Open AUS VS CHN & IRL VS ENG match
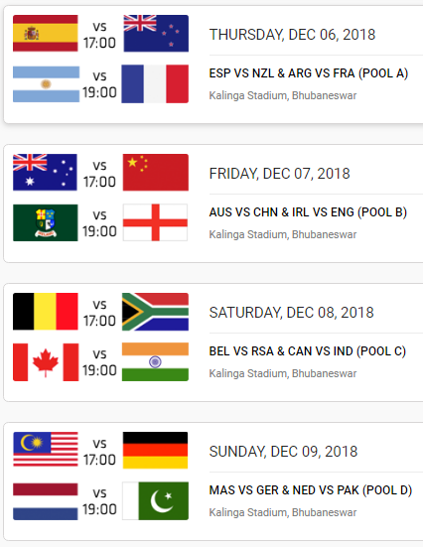This screenshot has width=423, height=547. (308, 212)
